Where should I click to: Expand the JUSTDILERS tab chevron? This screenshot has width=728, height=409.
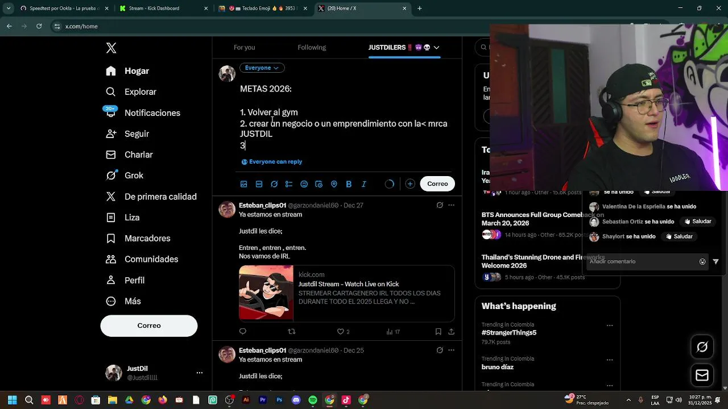[x=436, y=48]
